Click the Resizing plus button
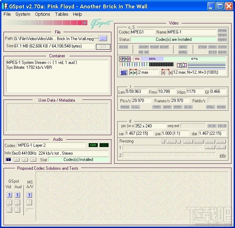Viewport: 235px width, 228px height. coord(163,141)
